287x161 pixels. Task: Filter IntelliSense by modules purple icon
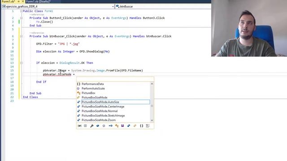122,126
